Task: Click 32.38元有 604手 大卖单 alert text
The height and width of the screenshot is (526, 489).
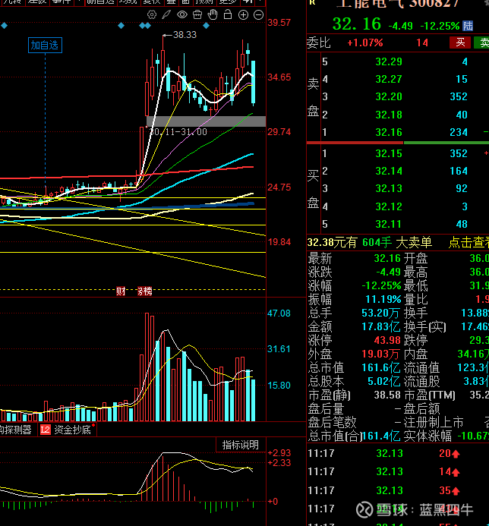Action: click(370, 243)
